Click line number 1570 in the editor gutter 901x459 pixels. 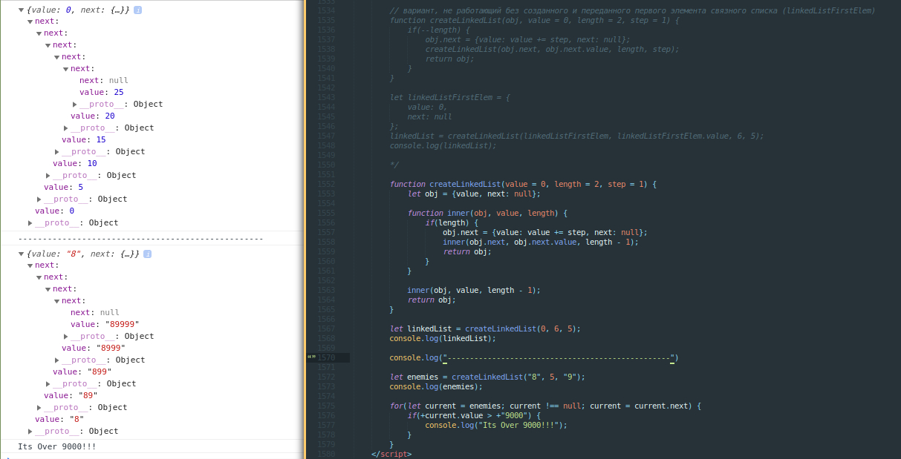pyautogui.click(x=327, y=358)
